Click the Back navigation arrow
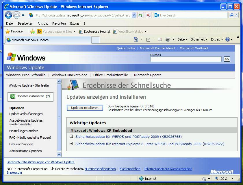The width and height of the screenshot is (243, 185). 8,15
